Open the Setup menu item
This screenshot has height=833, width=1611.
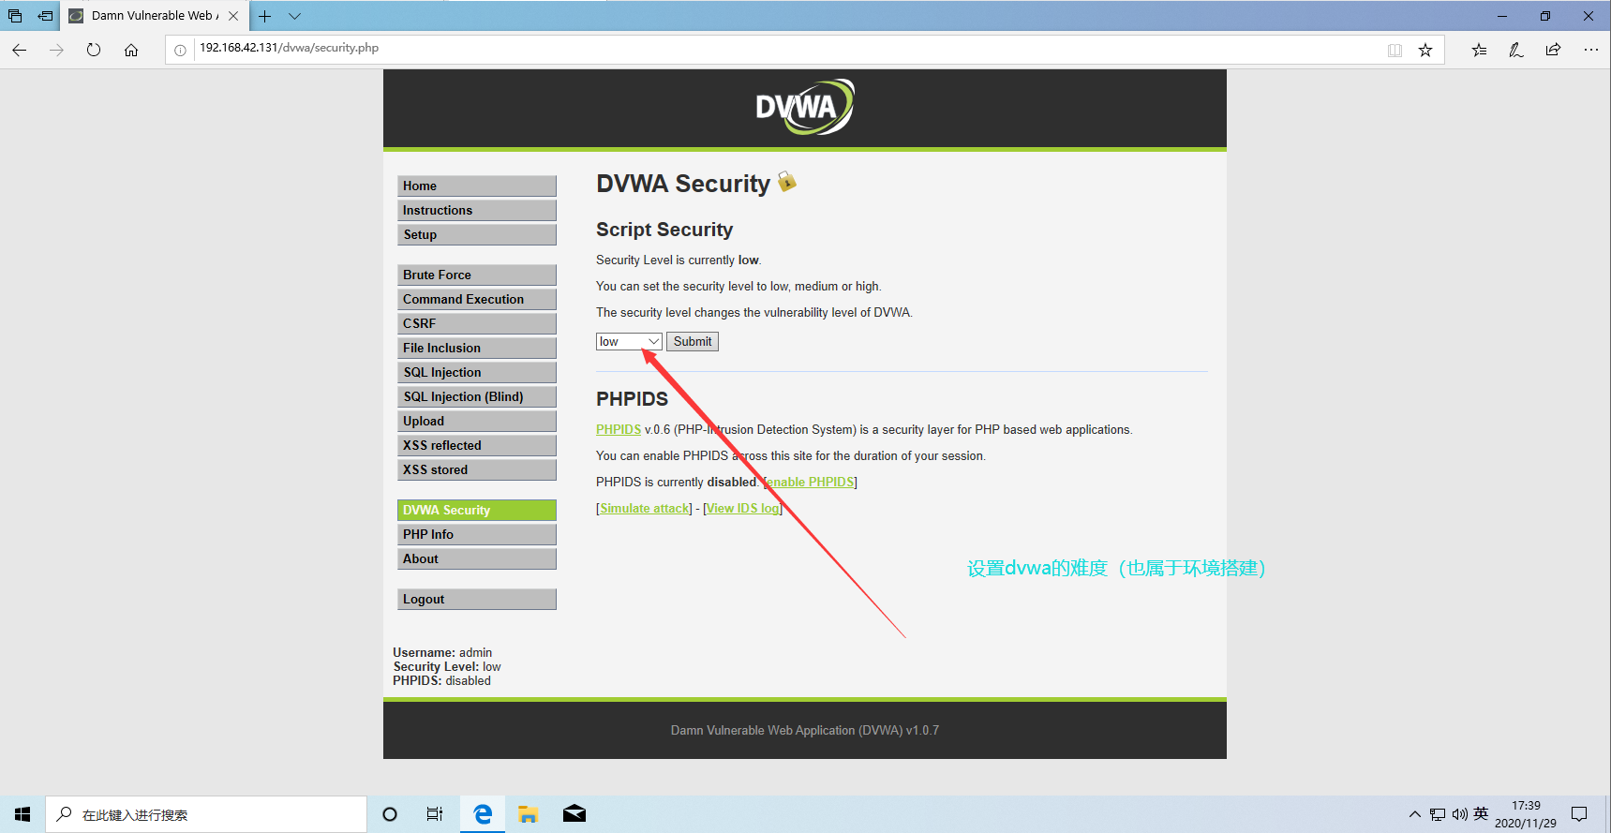tap(477, 234)
